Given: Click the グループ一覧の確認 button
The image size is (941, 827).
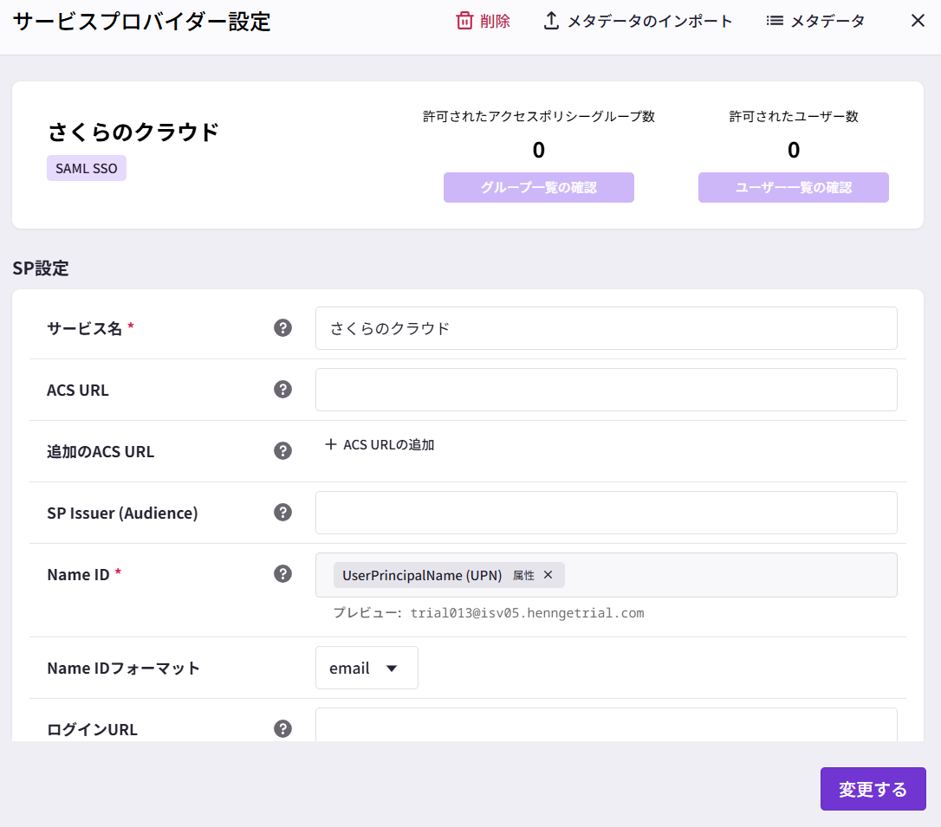Looking at the screenshot, I should 538,187.
